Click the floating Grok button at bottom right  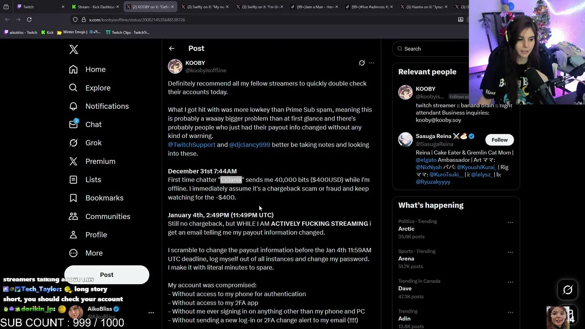[568, 290]
